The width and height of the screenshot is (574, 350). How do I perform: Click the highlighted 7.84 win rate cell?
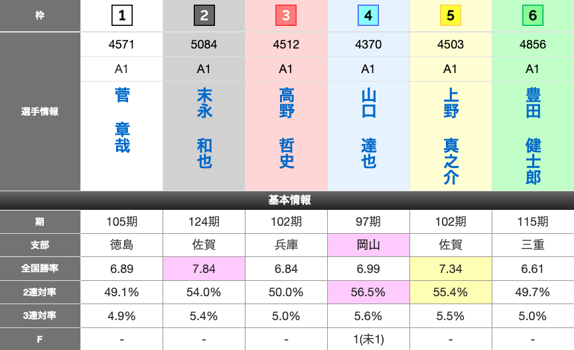(204, 268)
